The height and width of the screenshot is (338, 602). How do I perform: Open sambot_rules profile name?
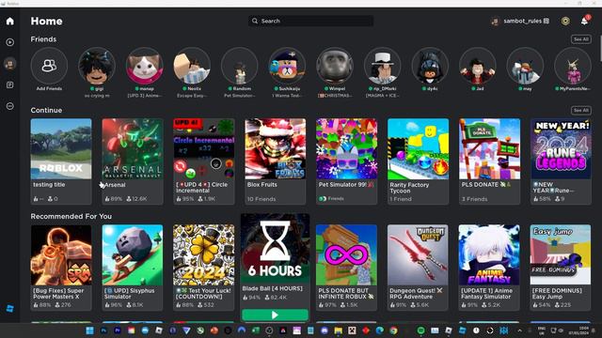[x=523, y=21]
